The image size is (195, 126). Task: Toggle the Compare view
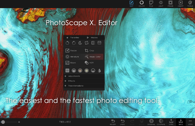pyautogui.click(x=161, y=122)
